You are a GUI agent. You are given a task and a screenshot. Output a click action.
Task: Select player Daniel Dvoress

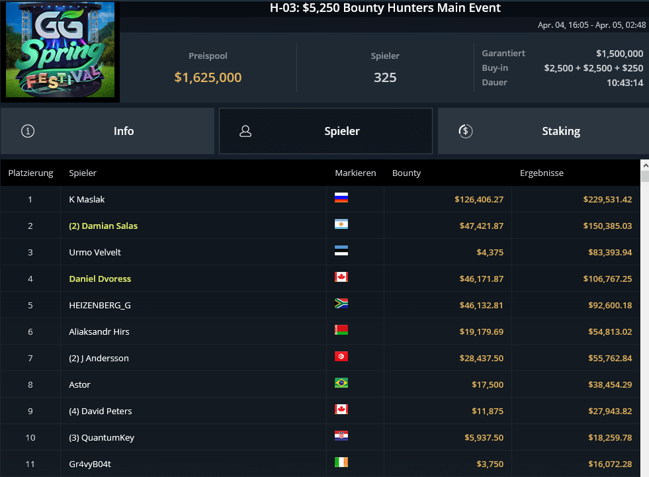[100, 279]
